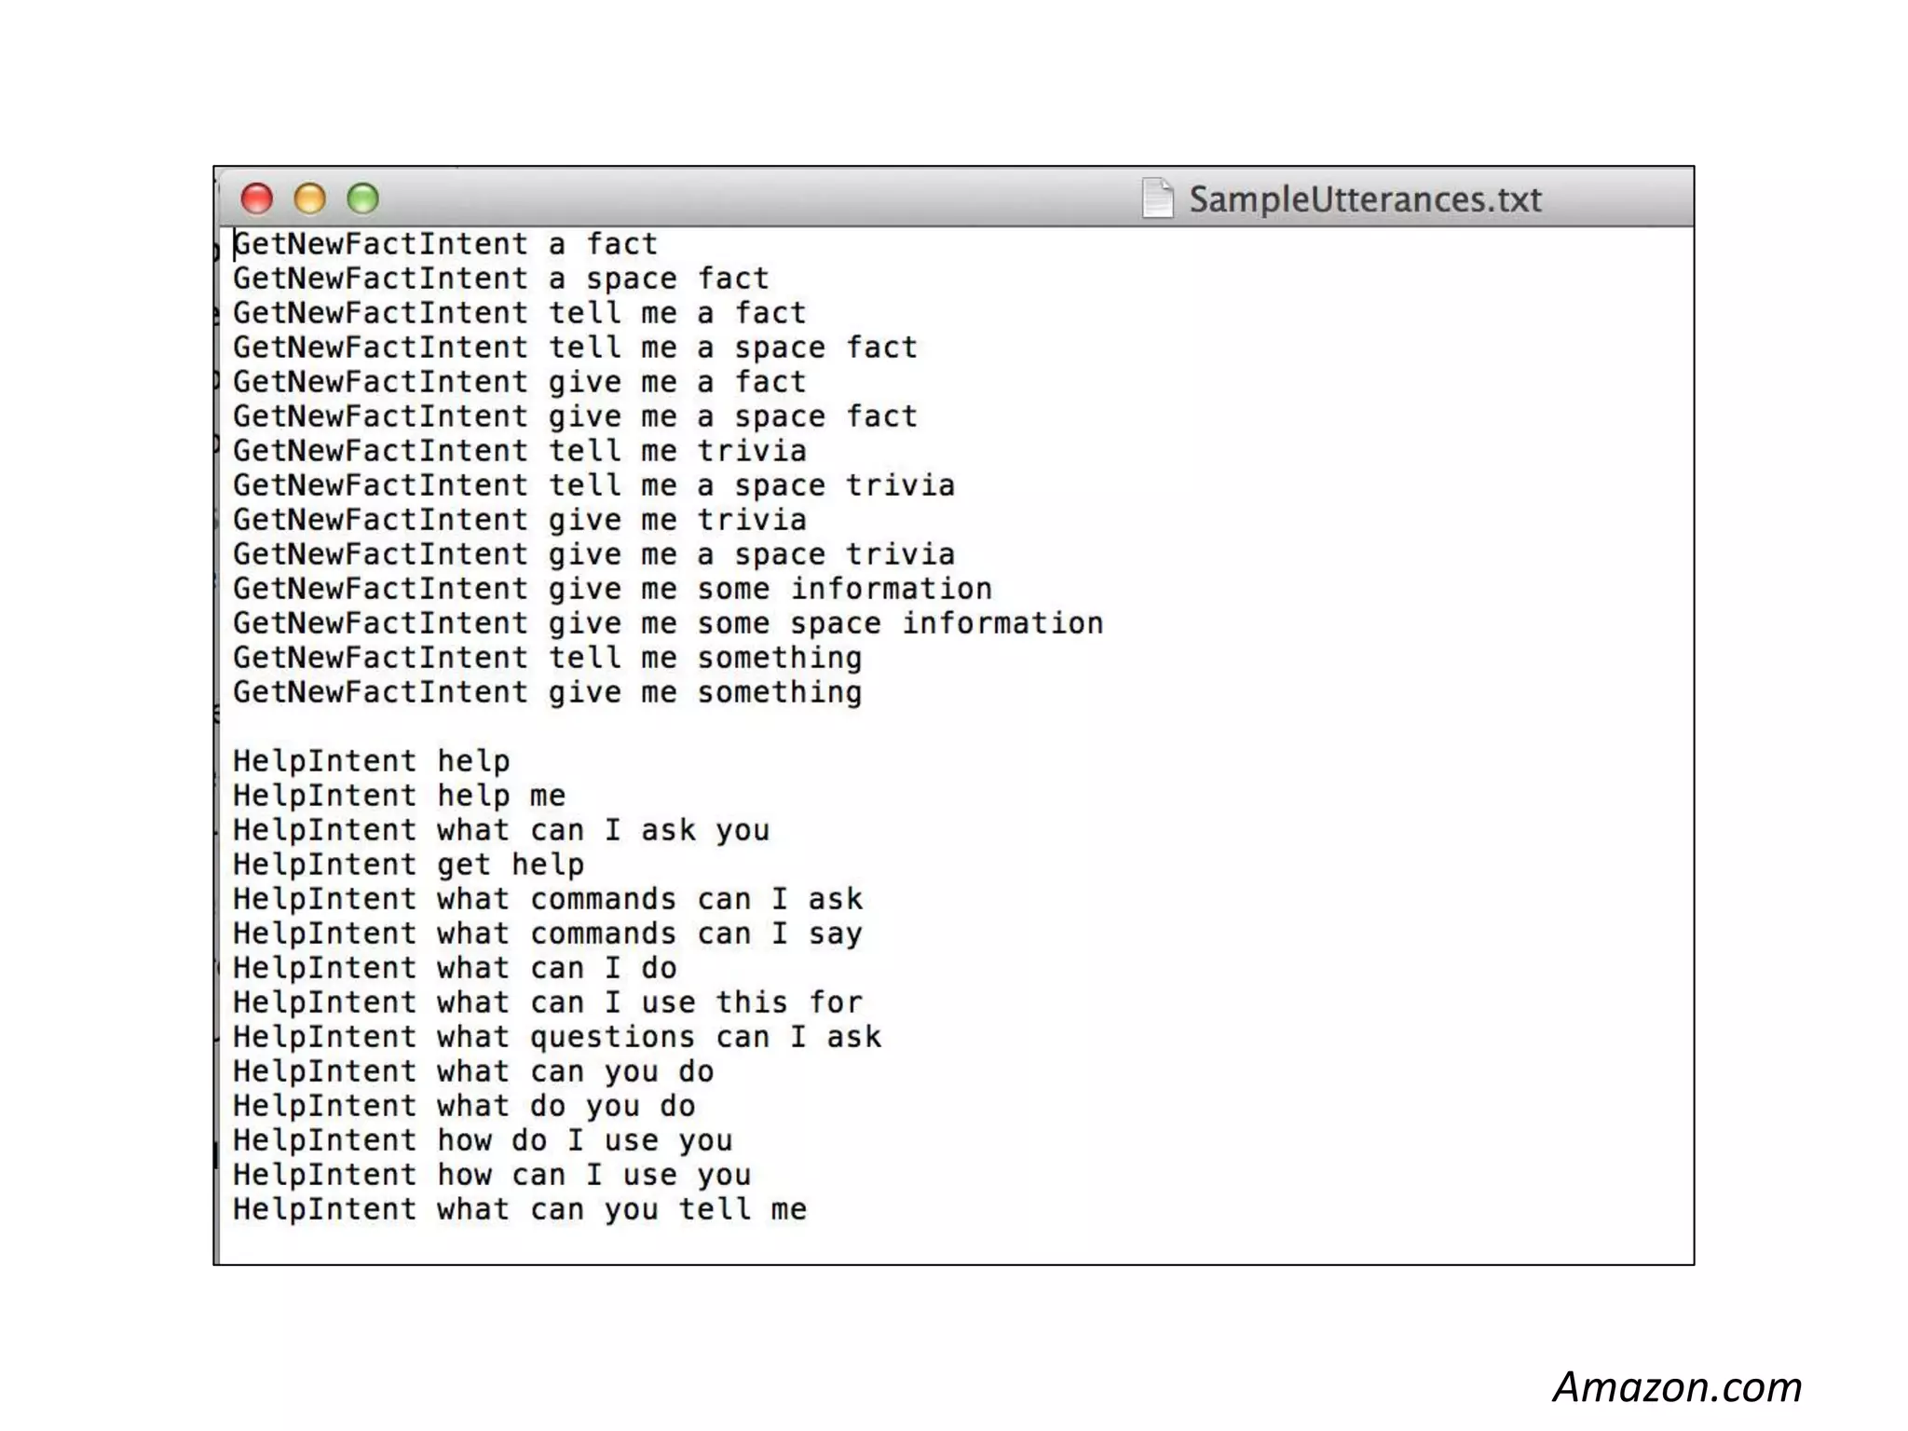This screenshot has width=1908, height=1431.
Task: Click line 'HelpIntent what questions can I ask'
Action: coord(556,1037)
